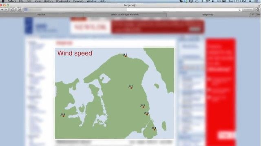
Task: Click the east coast wind marker showing 3
Action: 143,106
